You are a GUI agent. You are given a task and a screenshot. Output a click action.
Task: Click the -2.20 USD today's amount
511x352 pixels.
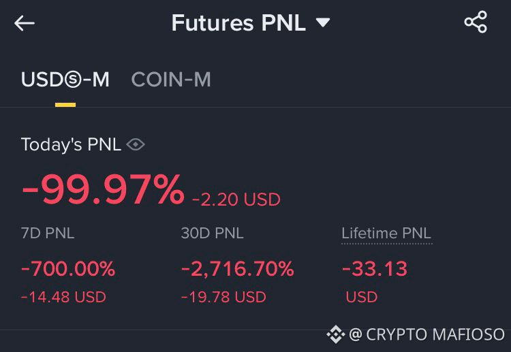[236, 199]
